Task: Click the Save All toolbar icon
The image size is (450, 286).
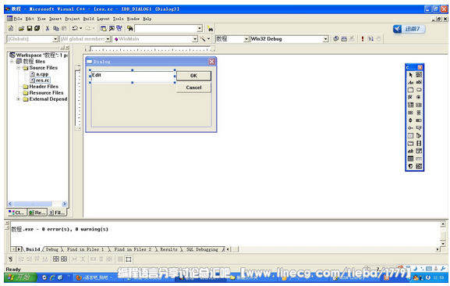Action: pyautogui.click(x=37, y=28)
